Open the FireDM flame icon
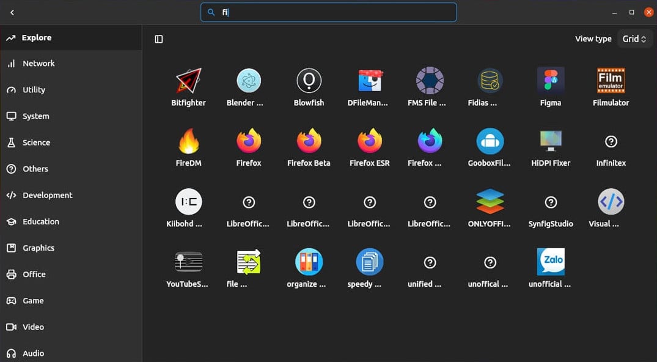The height and width of the screenshot is (362, 657). [189, 141]
